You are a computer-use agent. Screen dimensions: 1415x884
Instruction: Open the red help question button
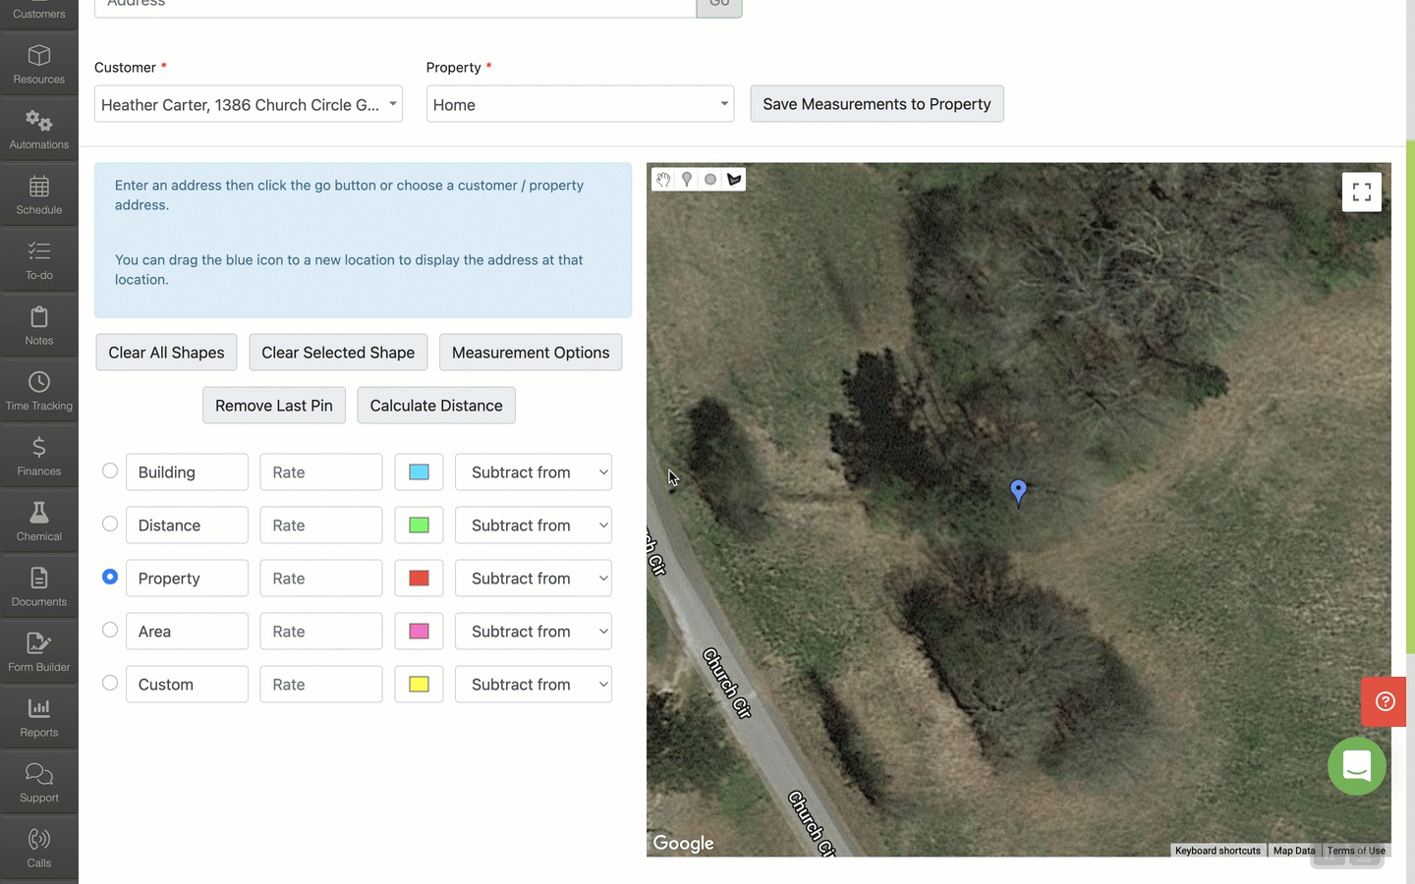point(1385,701)
